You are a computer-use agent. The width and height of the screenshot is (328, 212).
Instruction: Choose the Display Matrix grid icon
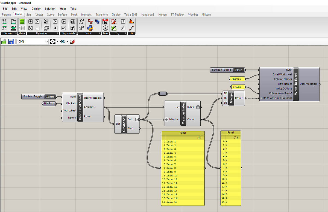(x=22, y=28)
